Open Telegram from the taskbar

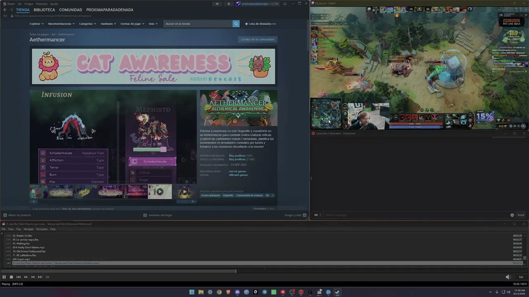pos(264,292)
